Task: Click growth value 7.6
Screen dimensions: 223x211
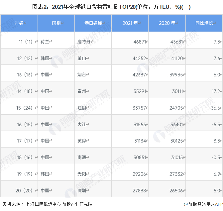Action: coord(217,58)
